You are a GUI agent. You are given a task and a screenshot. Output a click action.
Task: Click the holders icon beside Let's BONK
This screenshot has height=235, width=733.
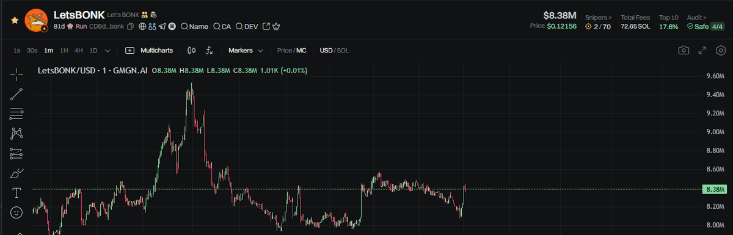pyautogui.click(x=145, y=14)
